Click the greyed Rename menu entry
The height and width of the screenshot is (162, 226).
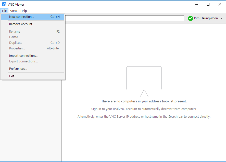[x=33, y=32]
